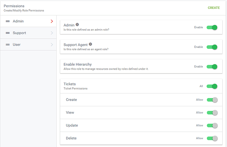Click the Tickets permissions section header

(141, 86)
